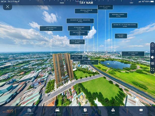Click the lake hotspot marker circle
Image resolution: width=155 pixels, height=116 pixels.
pyautogui.click(x=114, y=63)
